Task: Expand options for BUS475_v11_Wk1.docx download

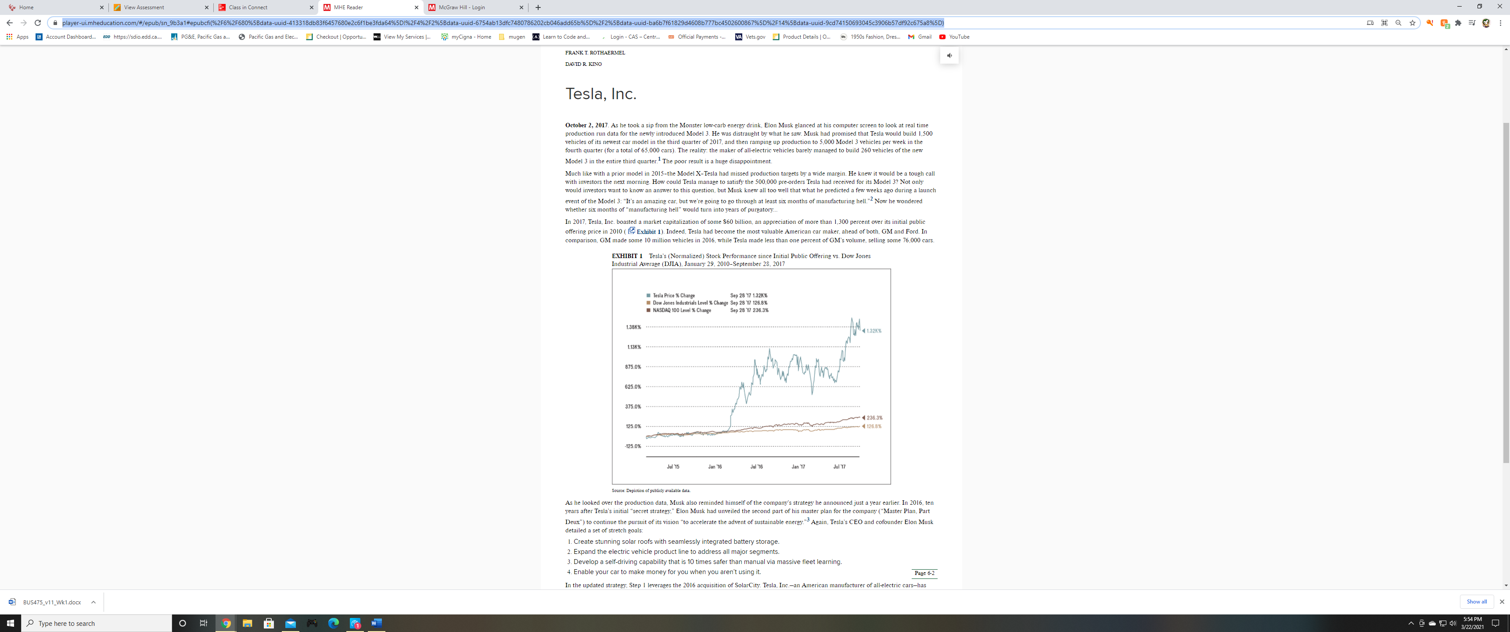Action: (x=93, y=602)
